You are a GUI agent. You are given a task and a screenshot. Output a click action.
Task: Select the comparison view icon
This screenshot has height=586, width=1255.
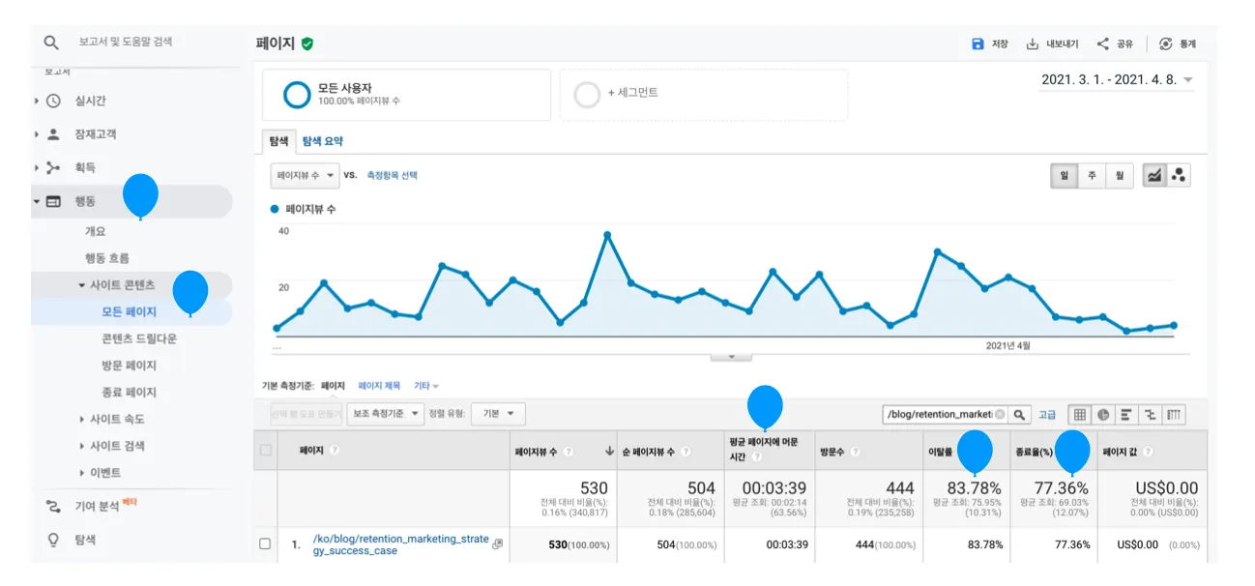(1151, 414)
